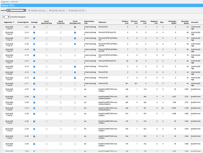Sort by I/O-duur (ms) column header
The image size is (203, 153).
coord(143,22)
